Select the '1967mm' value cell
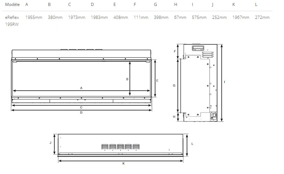 pos(241,17)
